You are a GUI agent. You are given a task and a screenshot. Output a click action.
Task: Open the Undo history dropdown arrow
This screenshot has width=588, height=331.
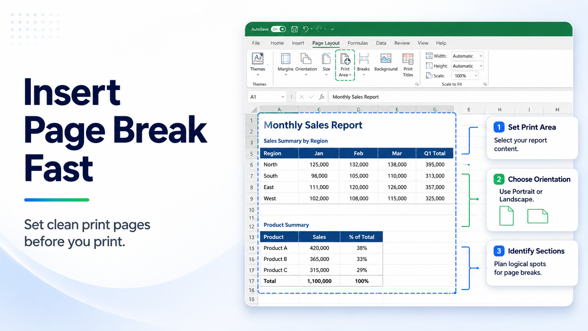click(312, 29)
